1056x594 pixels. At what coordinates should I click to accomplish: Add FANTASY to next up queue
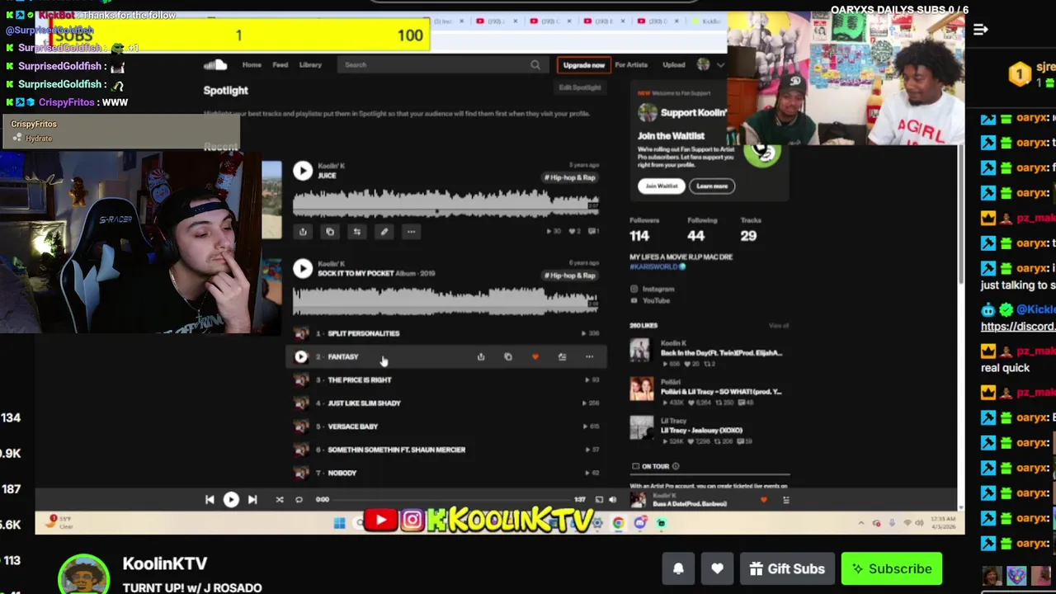(x=562, y=356)
